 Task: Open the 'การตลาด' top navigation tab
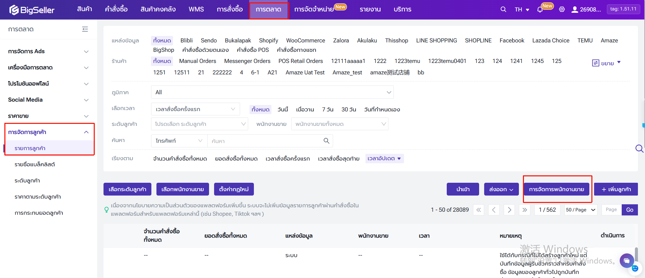click(x=268, y=9)
